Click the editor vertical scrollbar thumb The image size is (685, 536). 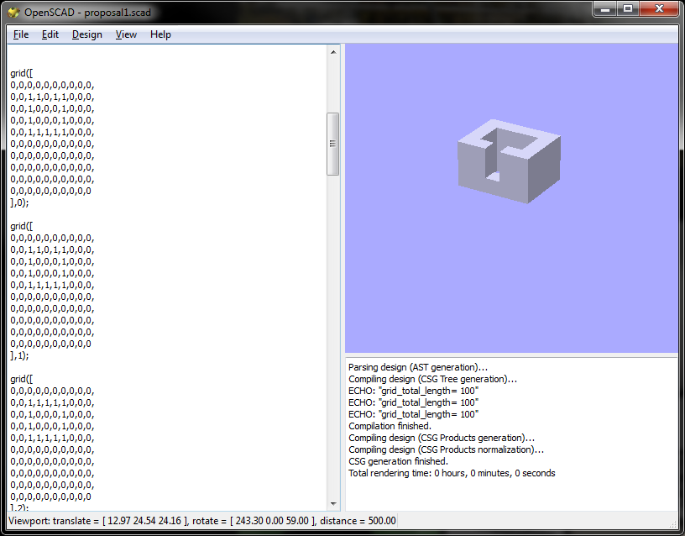coord(333,144)
